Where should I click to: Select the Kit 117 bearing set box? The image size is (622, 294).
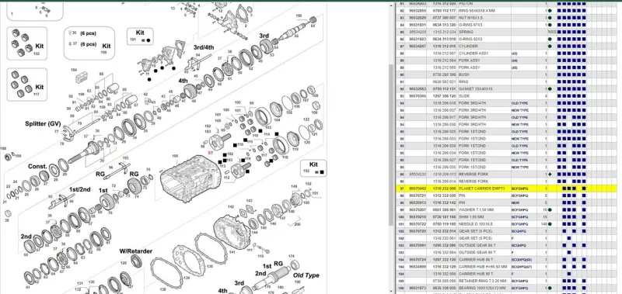[x=27, y=85]
